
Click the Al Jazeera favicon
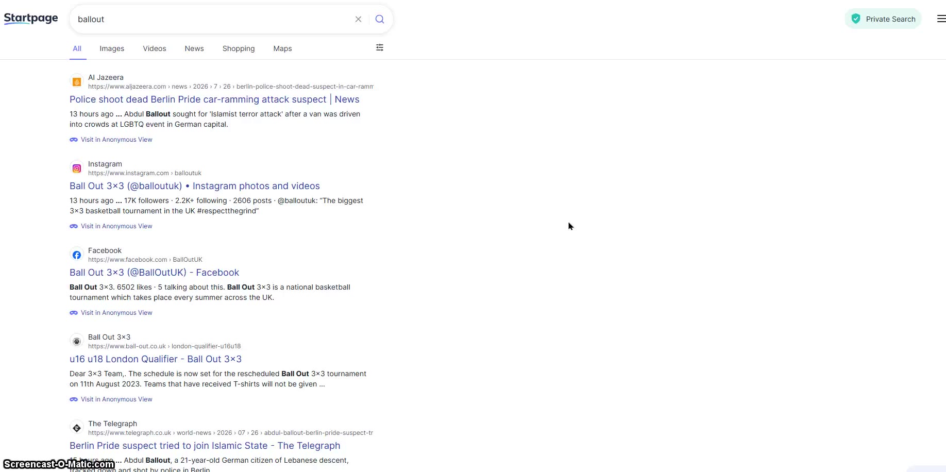pos(77,81)
